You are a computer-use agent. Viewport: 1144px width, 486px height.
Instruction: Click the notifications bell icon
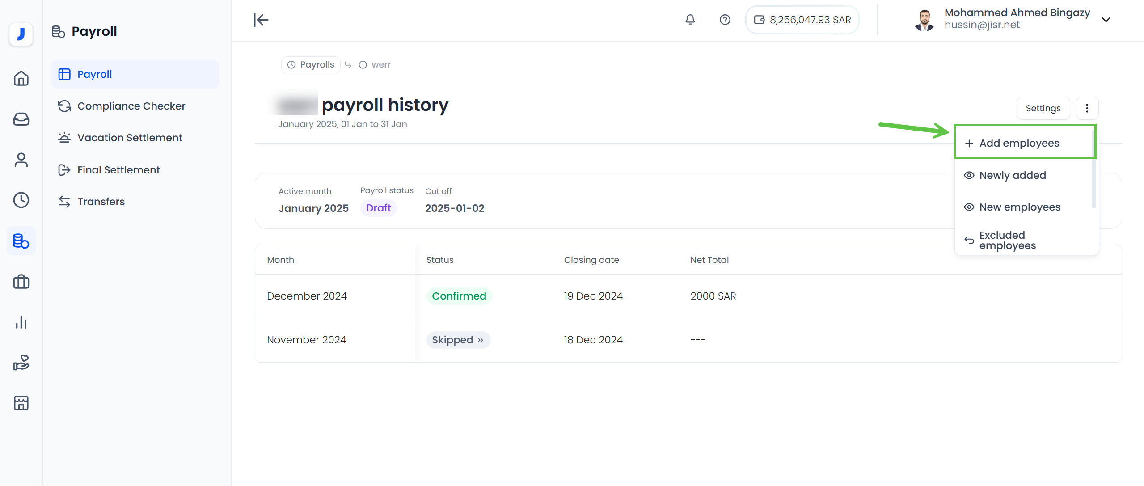690,20
